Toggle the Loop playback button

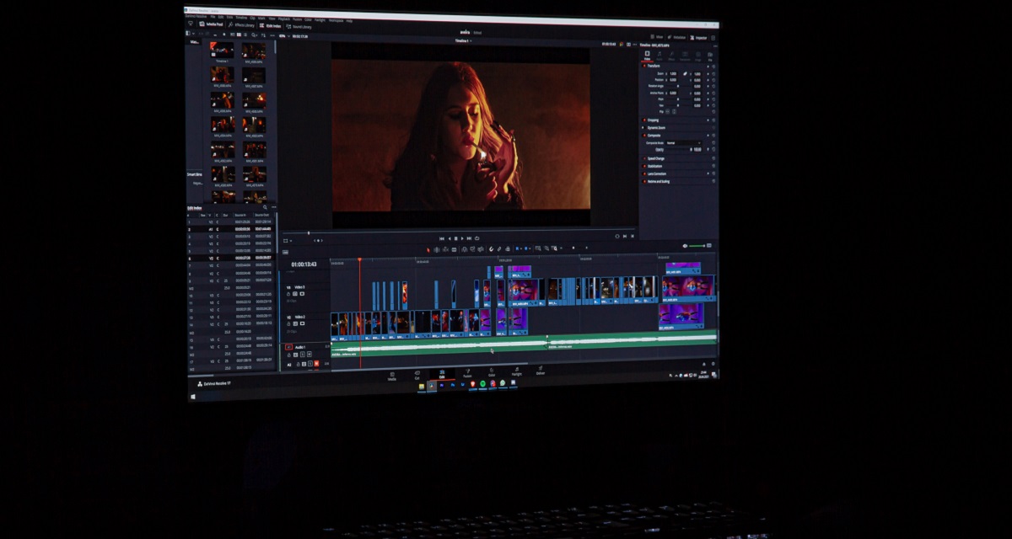pyautogui.click(x=476, y=238)
